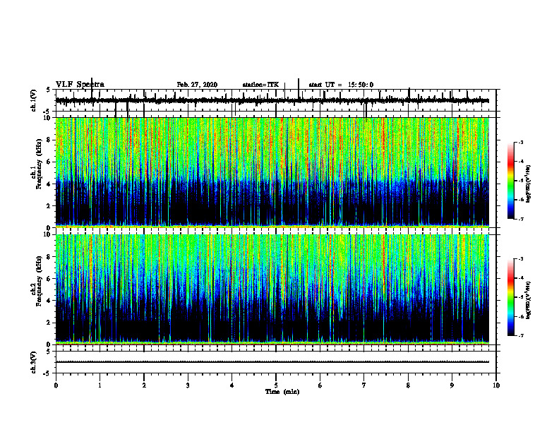Click the "-3" label on ch.1 color bar
559x432 pixels.
(x=520, y=142)
